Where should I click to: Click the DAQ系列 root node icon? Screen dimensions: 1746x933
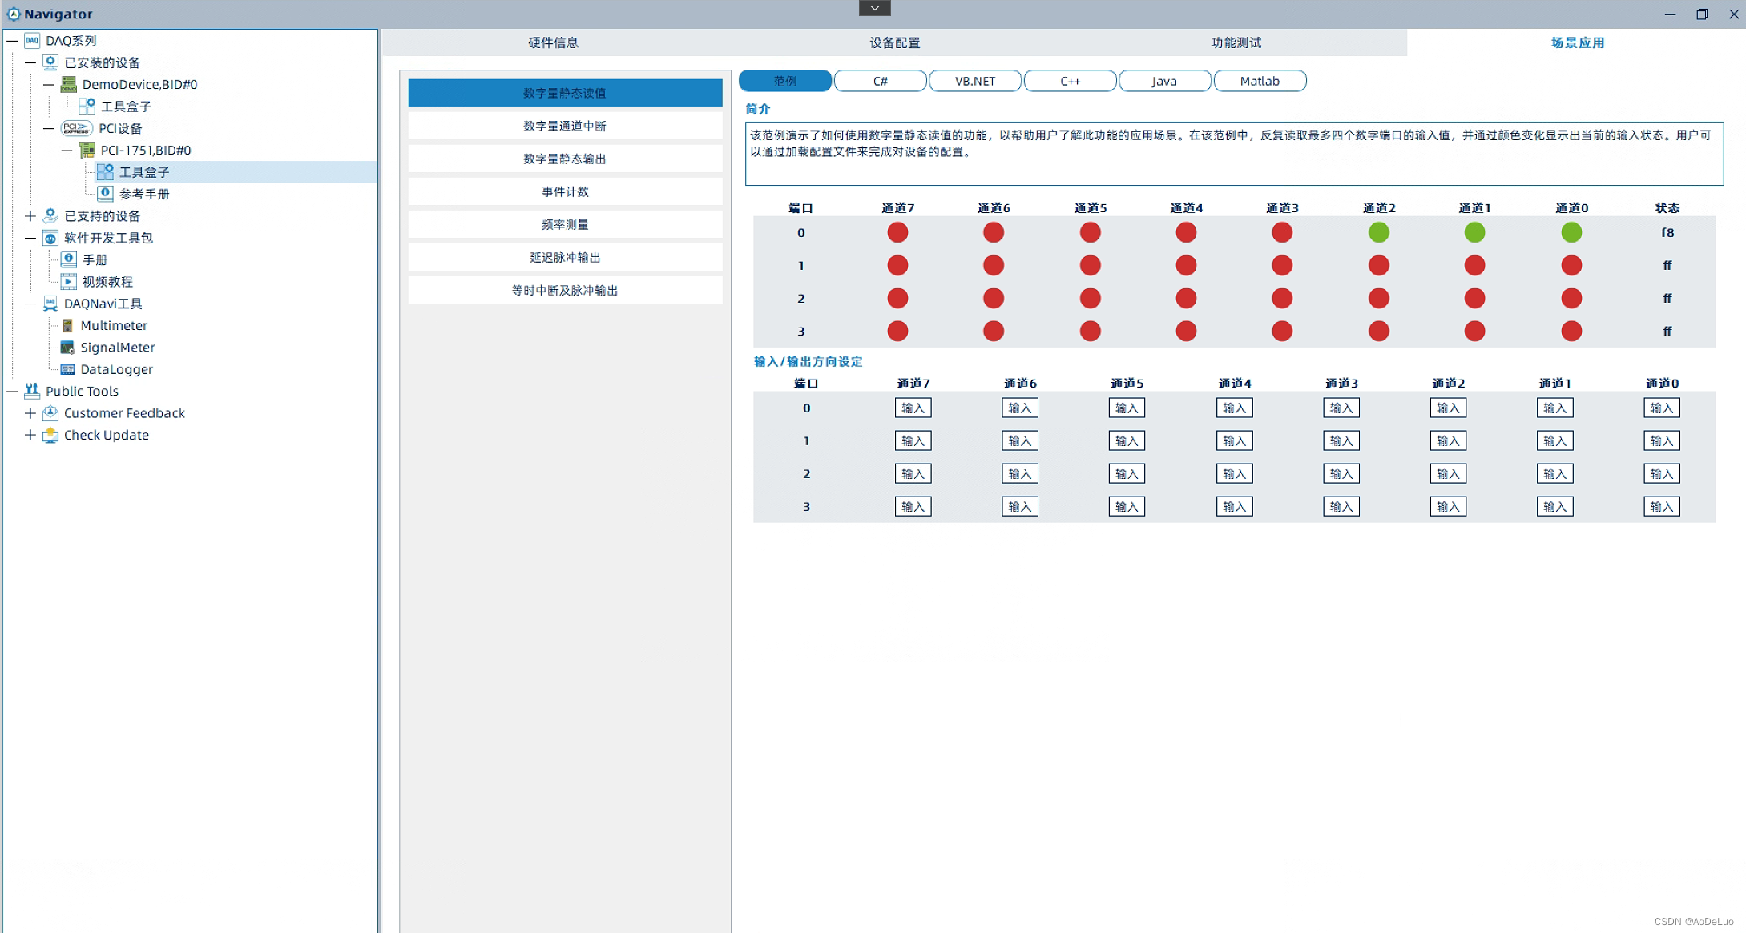tap(32, 41)
